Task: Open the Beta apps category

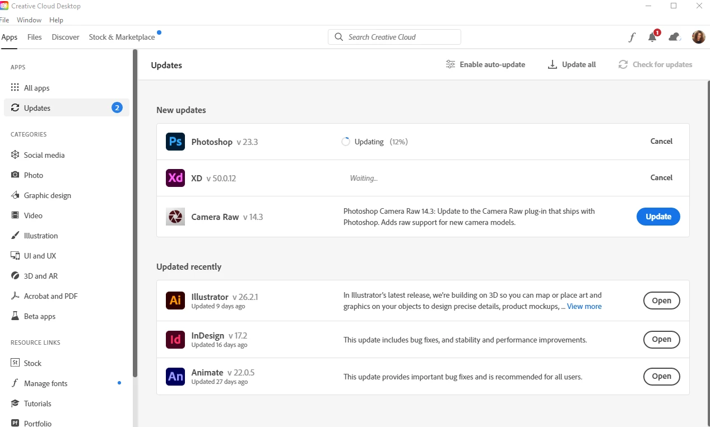Action: pos(67,316)
